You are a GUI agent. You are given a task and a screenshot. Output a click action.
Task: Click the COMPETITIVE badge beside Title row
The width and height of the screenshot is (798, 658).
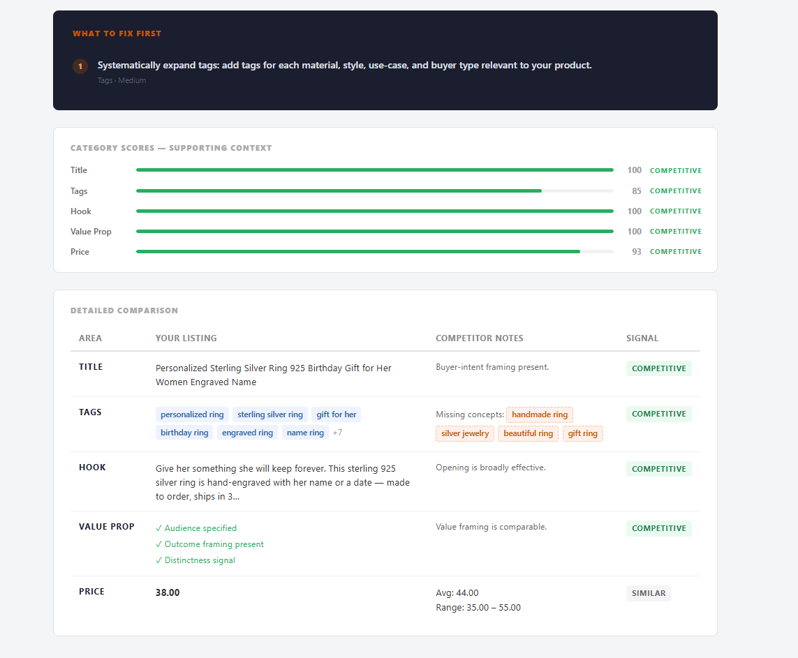[658, 368]
